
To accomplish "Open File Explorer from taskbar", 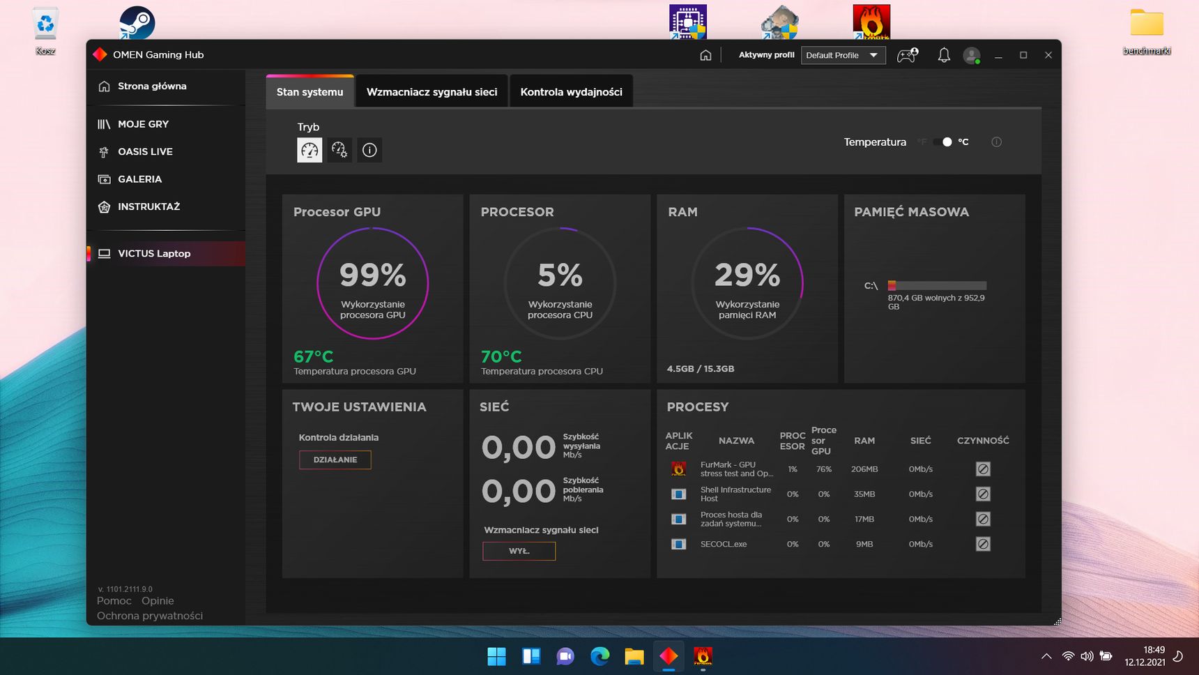I will pyautogui.click(x=634, y=656).
